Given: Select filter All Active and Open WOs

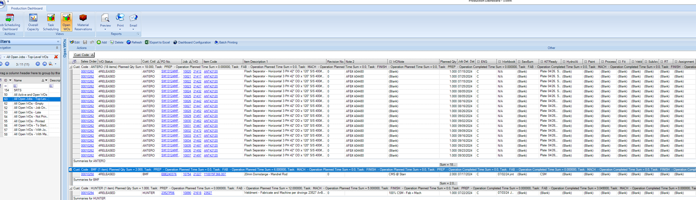Looking at the screenshot, I should 31,95.
